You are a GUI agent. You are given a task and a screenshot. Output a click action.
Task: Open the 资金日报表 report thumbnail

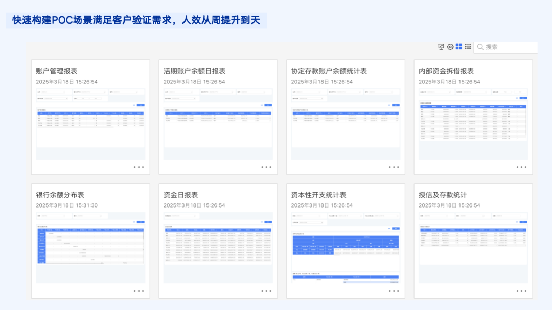pos(217,245)
